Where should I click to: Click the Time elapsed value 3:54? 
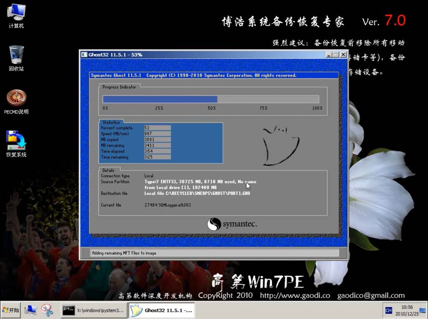click(x=157, y=151)
